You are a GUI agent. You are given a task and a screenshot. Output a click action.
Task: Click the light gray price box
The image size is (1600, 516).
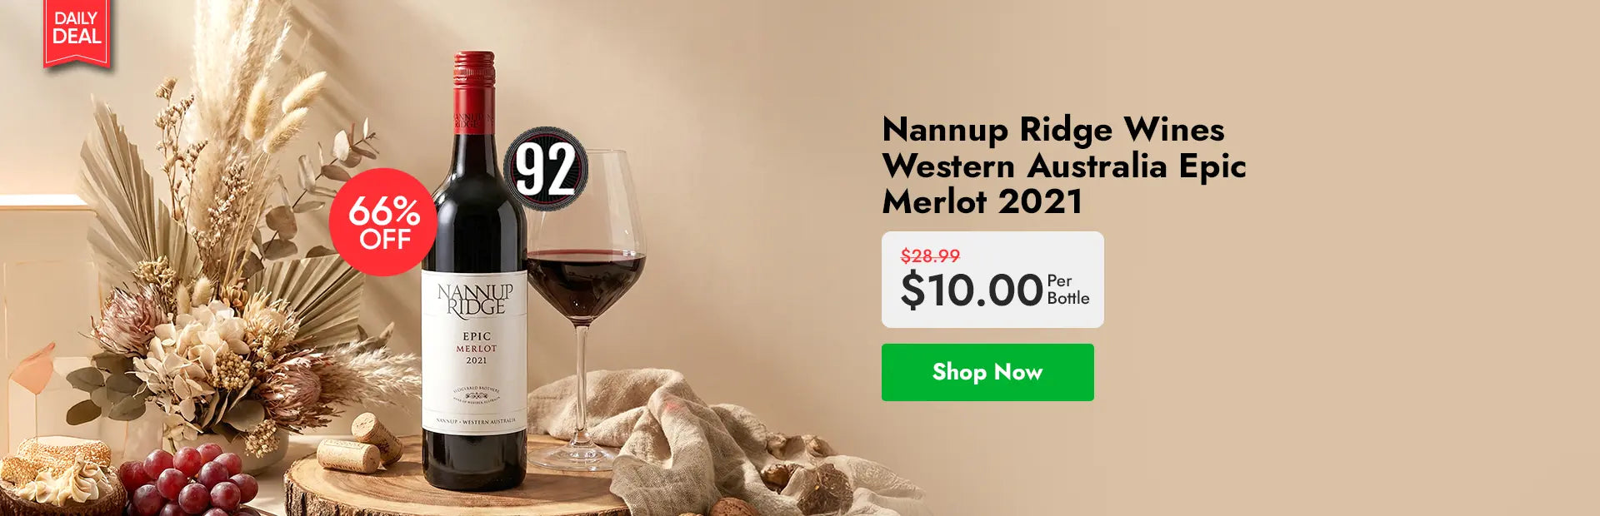coord(992,280)
